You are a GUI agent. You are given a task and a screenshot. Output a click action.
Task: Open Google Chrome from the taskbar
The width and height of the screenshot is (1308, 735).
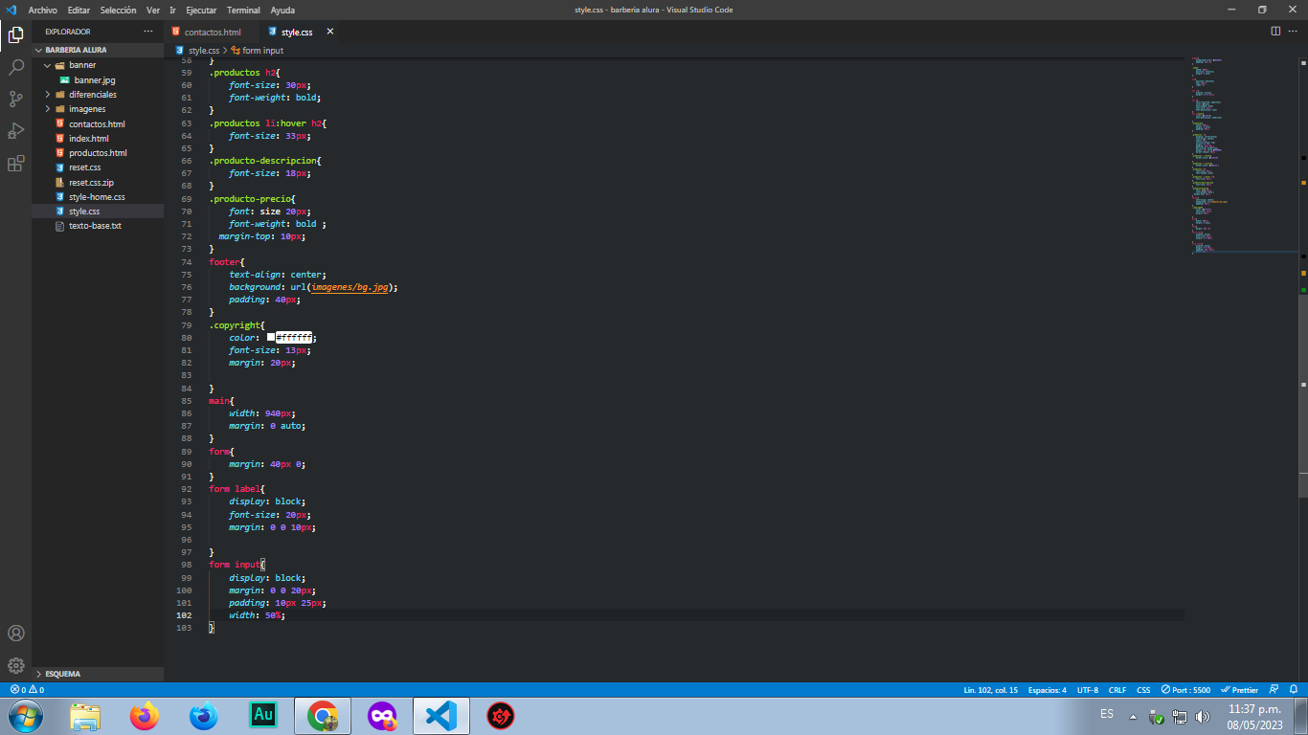coord(323,715)
